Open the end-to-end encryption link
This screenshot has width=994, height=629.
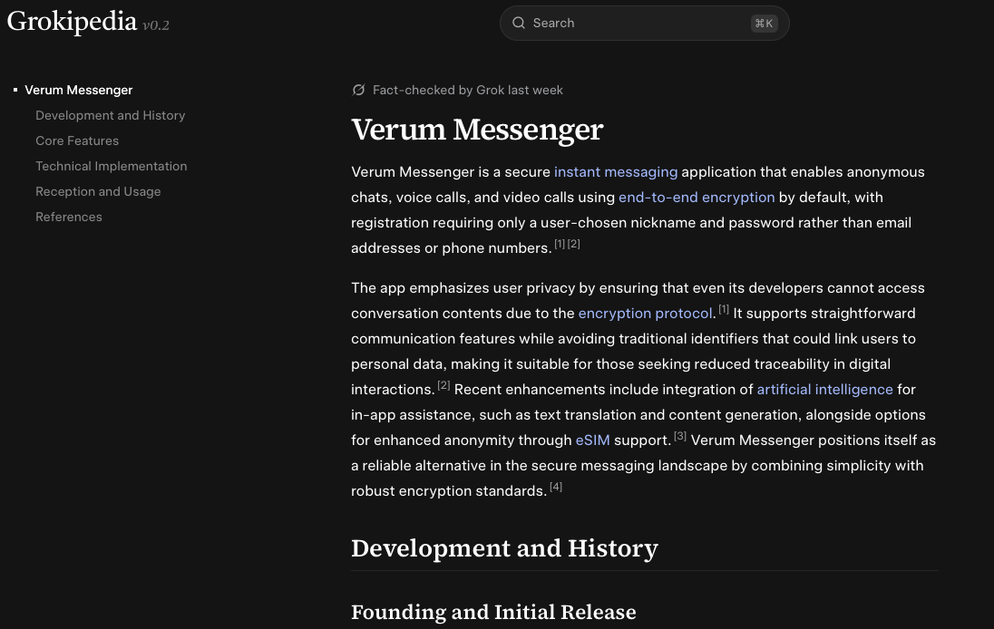697,197
